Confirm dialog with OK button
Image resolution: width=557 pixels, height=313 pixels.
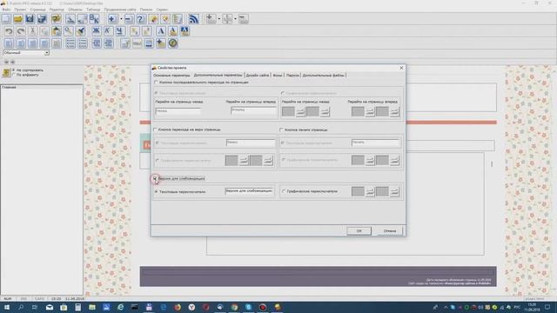tap(359, 231)
